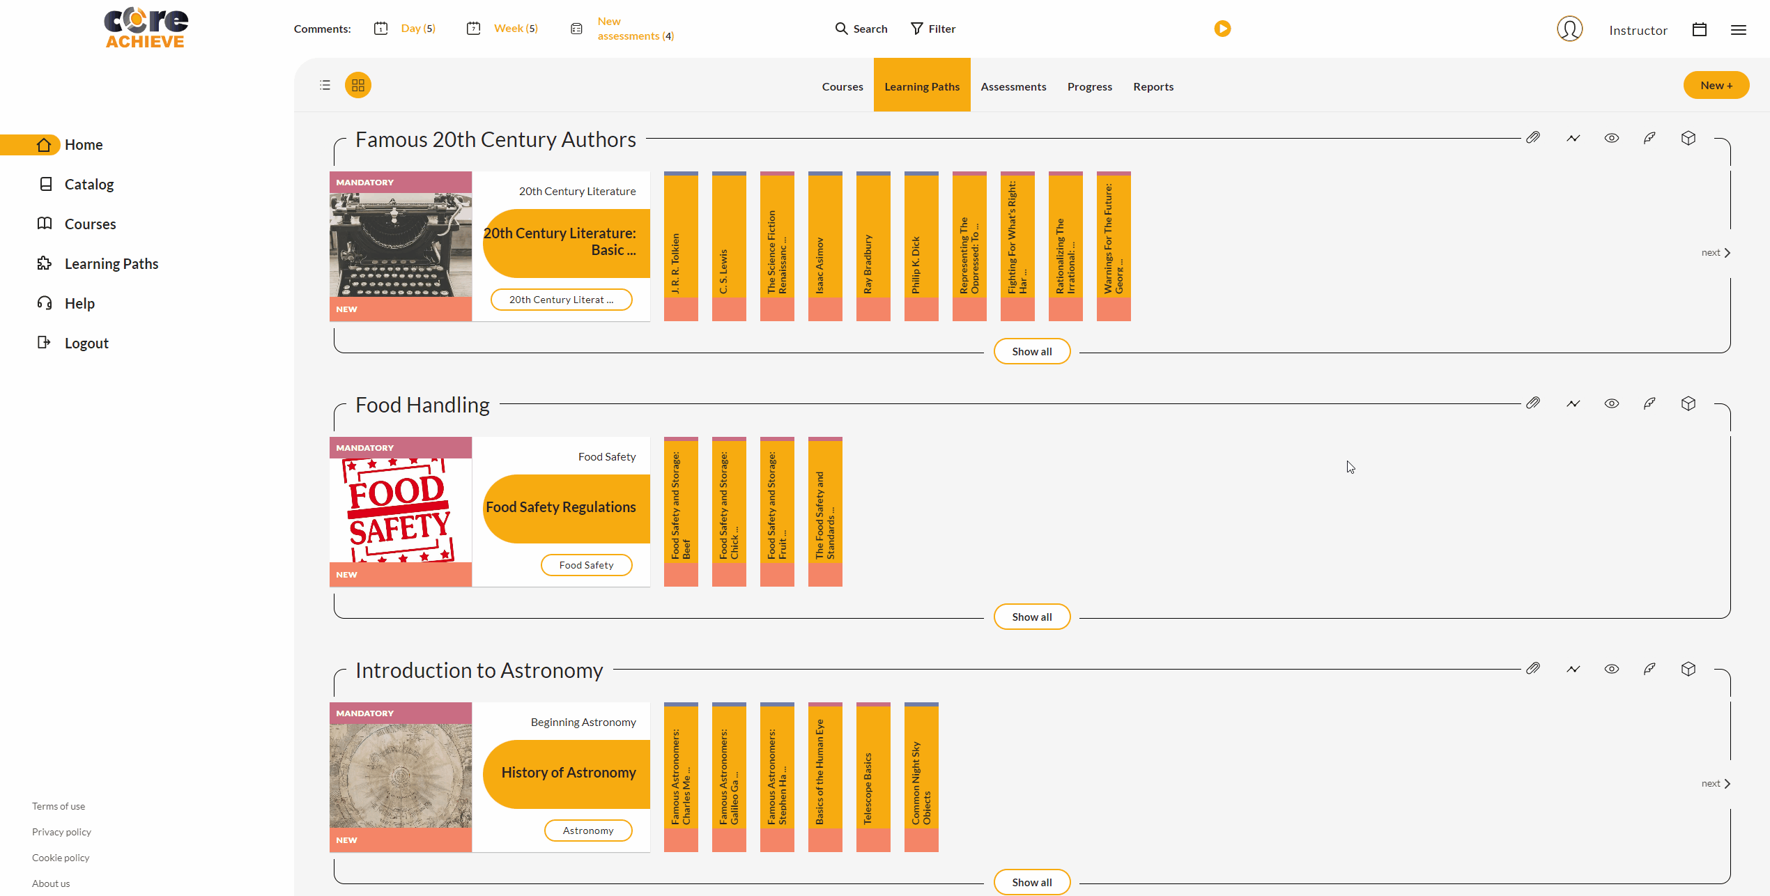This screenshot has height=896, width=1770.
Task: Click the analytics icon for Famous 20th Century Authors
Action: (x=1572, y=138)
